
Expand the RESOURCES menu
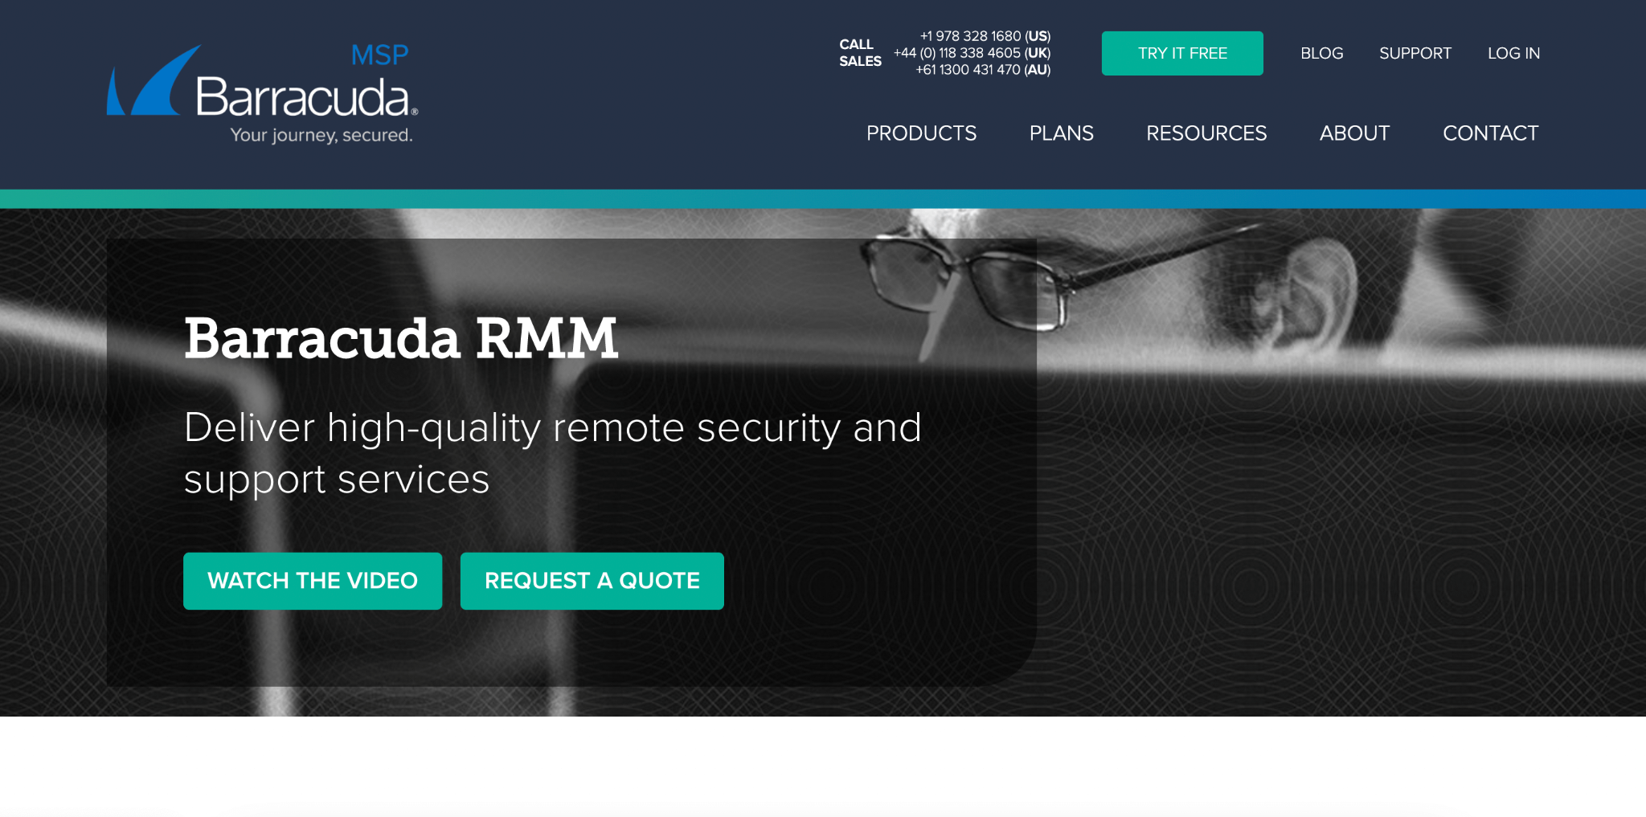click(1206, 133)
